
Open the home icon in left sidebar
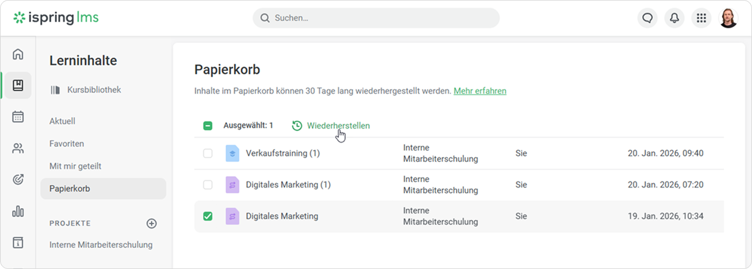click(x=18, y=54)
